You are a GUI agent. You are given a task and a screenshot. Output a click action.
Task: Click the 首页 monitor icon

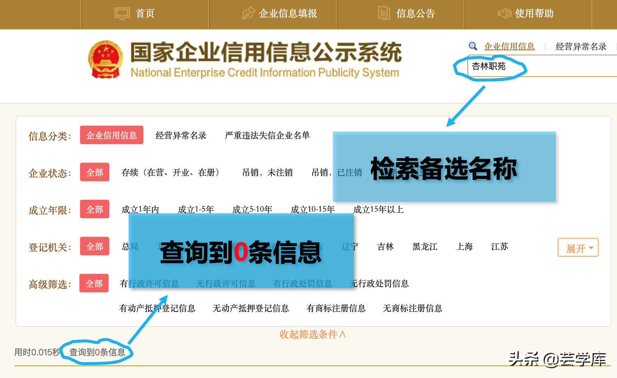coord(122,13)
